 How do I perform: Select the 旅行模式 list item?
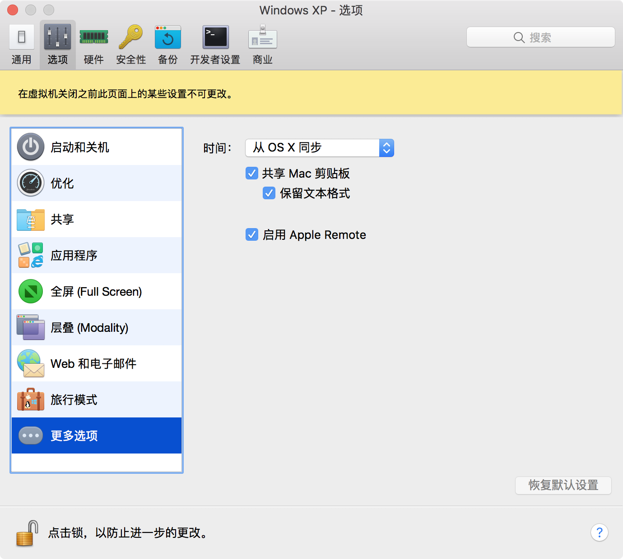pos(97,399)
